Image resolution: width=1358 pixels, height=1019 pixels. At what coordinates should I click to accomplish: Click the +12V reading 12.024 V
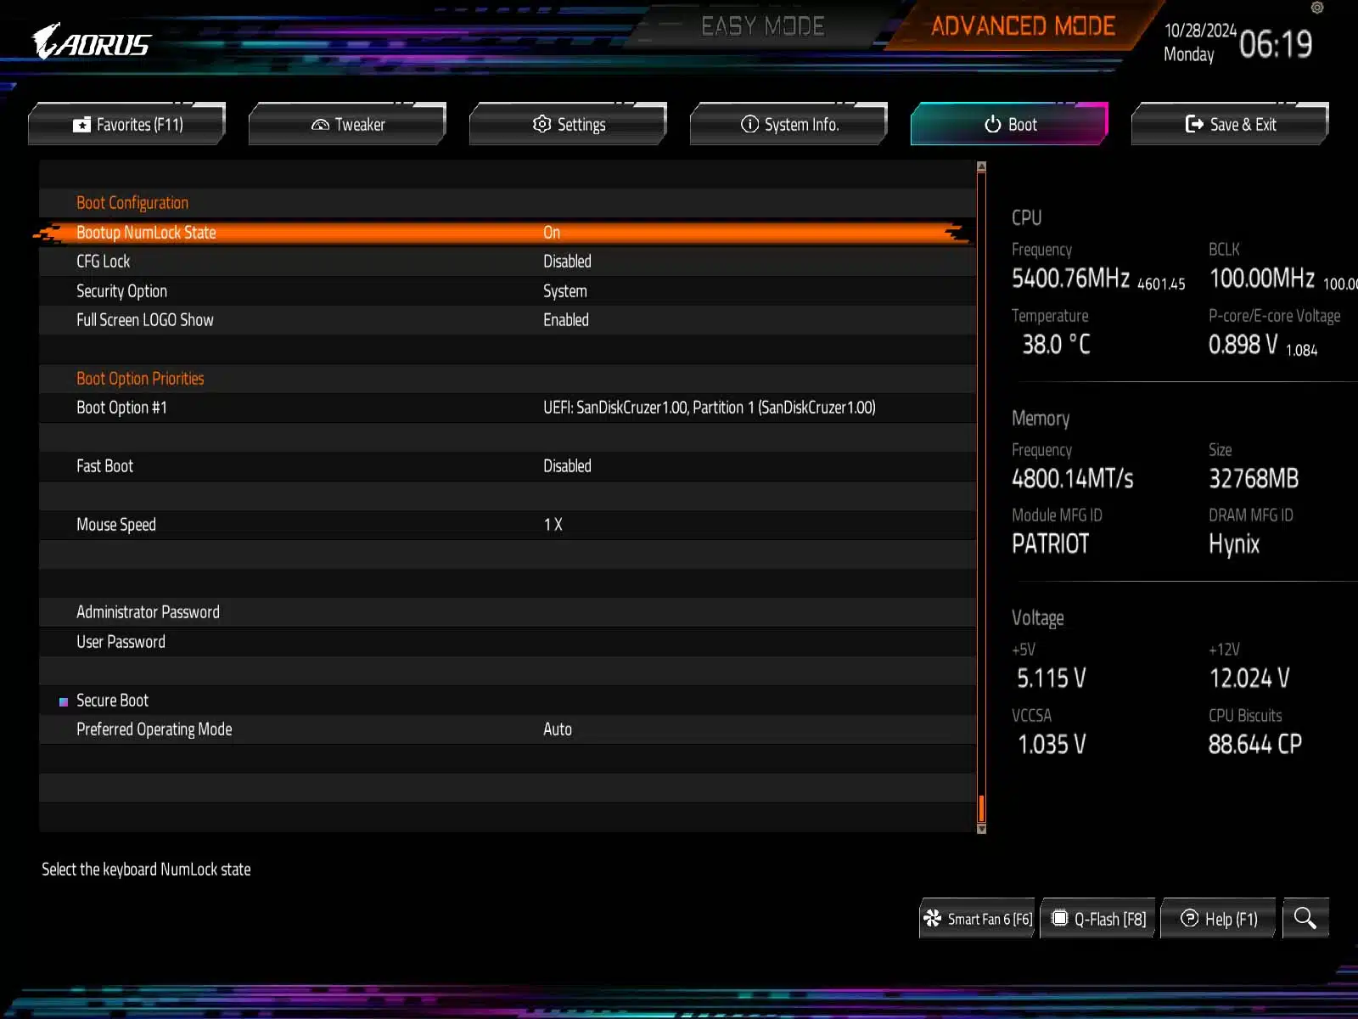pyautogui.click(x=1249, y=678)
